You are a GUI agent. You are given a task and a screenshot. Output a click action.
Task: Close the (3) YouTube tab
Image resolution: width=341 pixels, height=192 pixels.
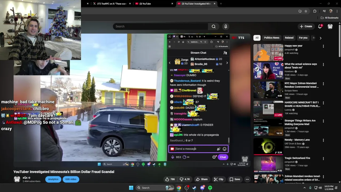[x=172, y=4]
